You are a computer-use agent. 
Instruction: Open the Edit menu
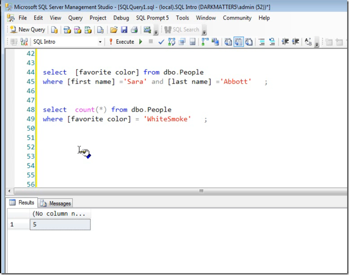[38, 18]
